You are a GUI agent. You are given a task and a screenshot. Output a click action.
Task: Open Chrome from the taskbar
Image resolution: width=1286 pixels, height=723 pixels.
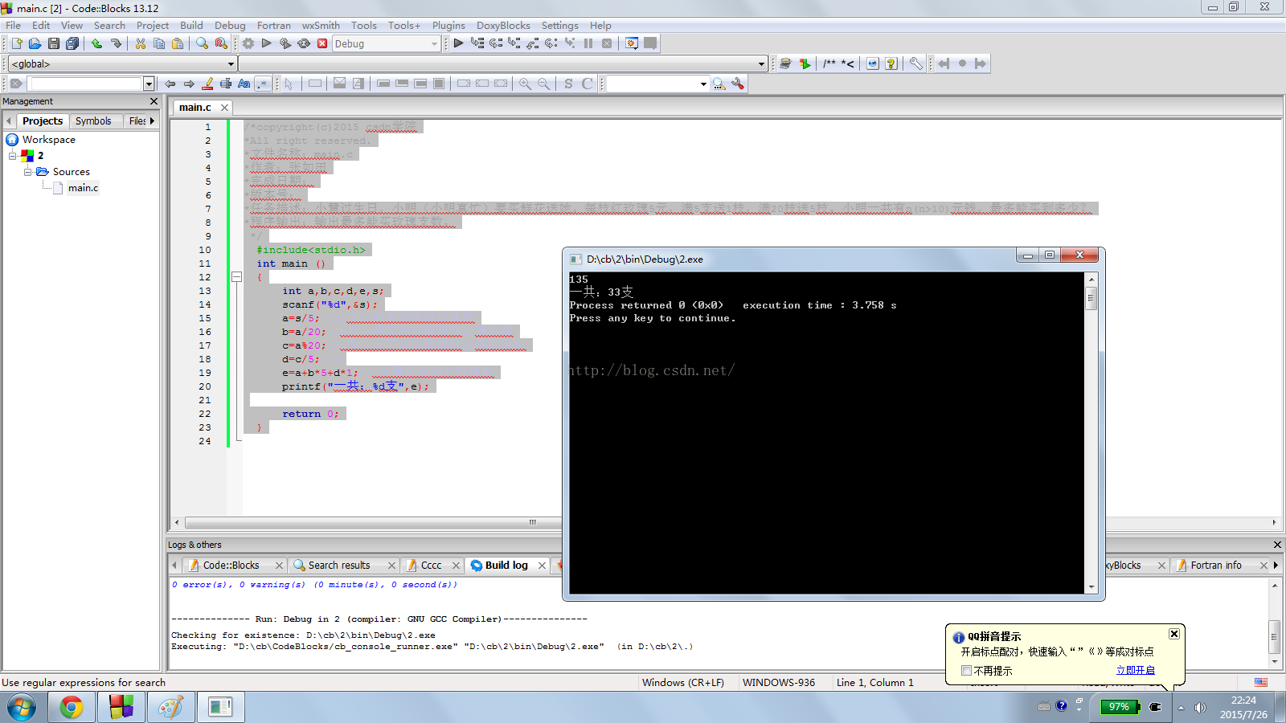pyautogui.click(x=72, y=707)
